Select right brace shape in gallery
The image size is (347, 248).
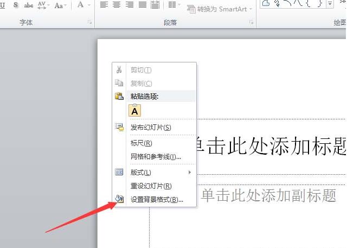coord(320,3)
